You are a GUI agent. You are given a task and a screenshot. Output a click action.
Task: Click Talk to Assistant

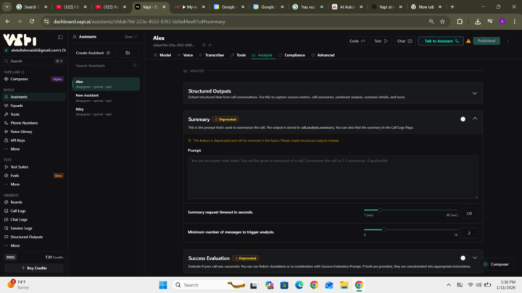pyautogui.click(x=441, y=41)
